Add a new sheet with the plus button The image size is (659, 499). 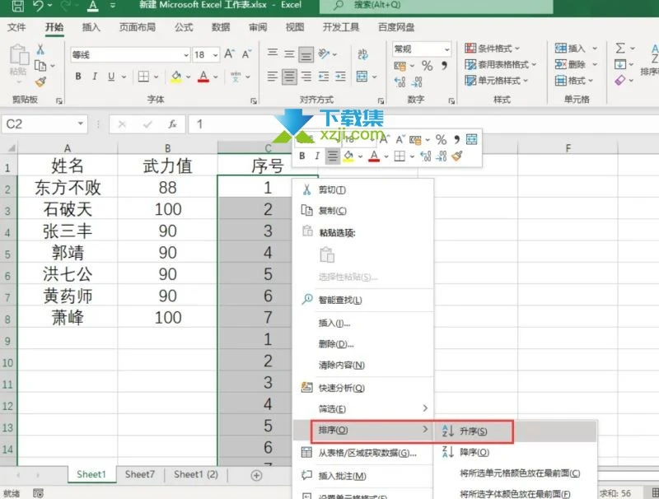pos(255,475)
